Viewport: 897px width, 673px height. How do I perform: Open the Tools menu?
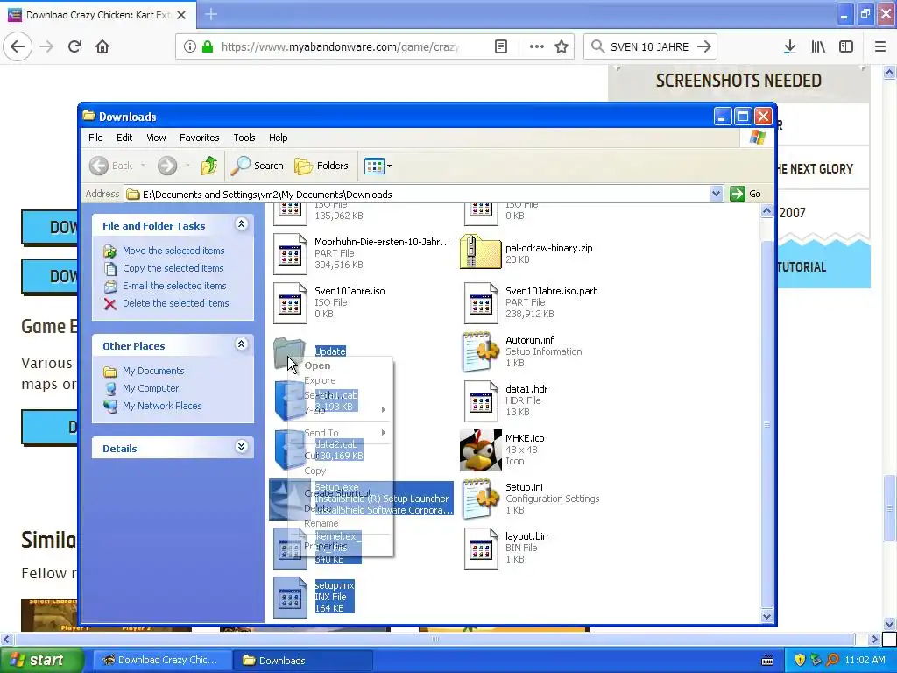point(244,138)
